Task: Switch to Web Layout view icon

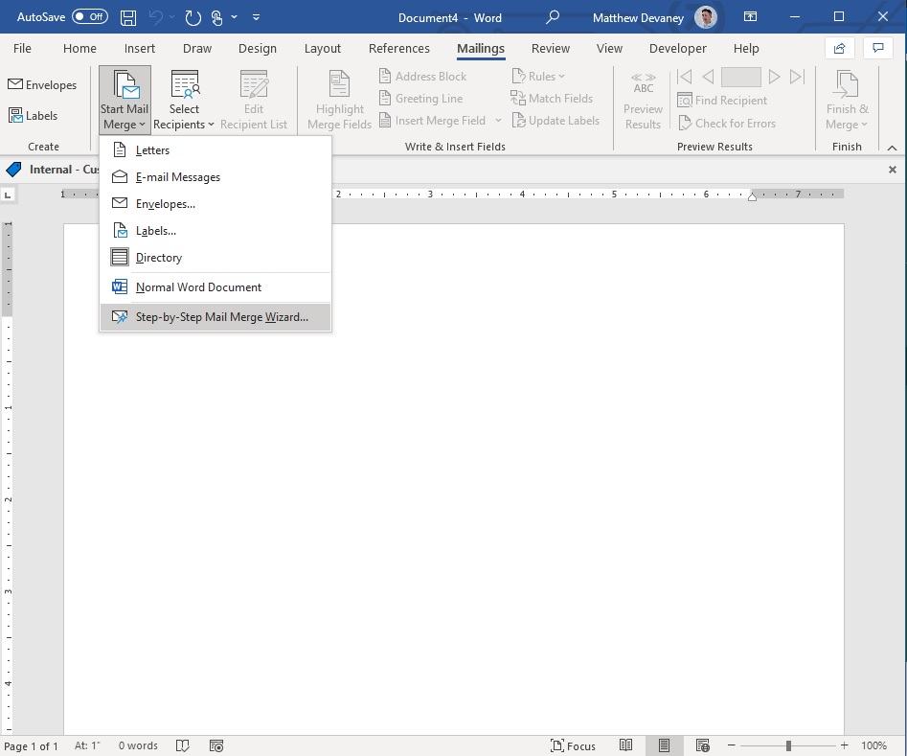Action: (x=703, y=745)
